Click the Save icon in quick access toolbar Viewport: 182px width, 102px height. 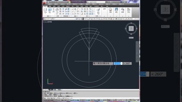coord(53,2)
